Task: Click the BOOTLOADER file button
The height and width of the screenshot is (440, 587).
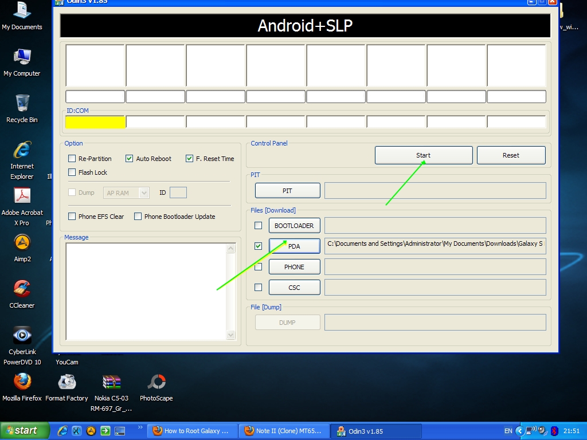Action: tap(294, 226)
